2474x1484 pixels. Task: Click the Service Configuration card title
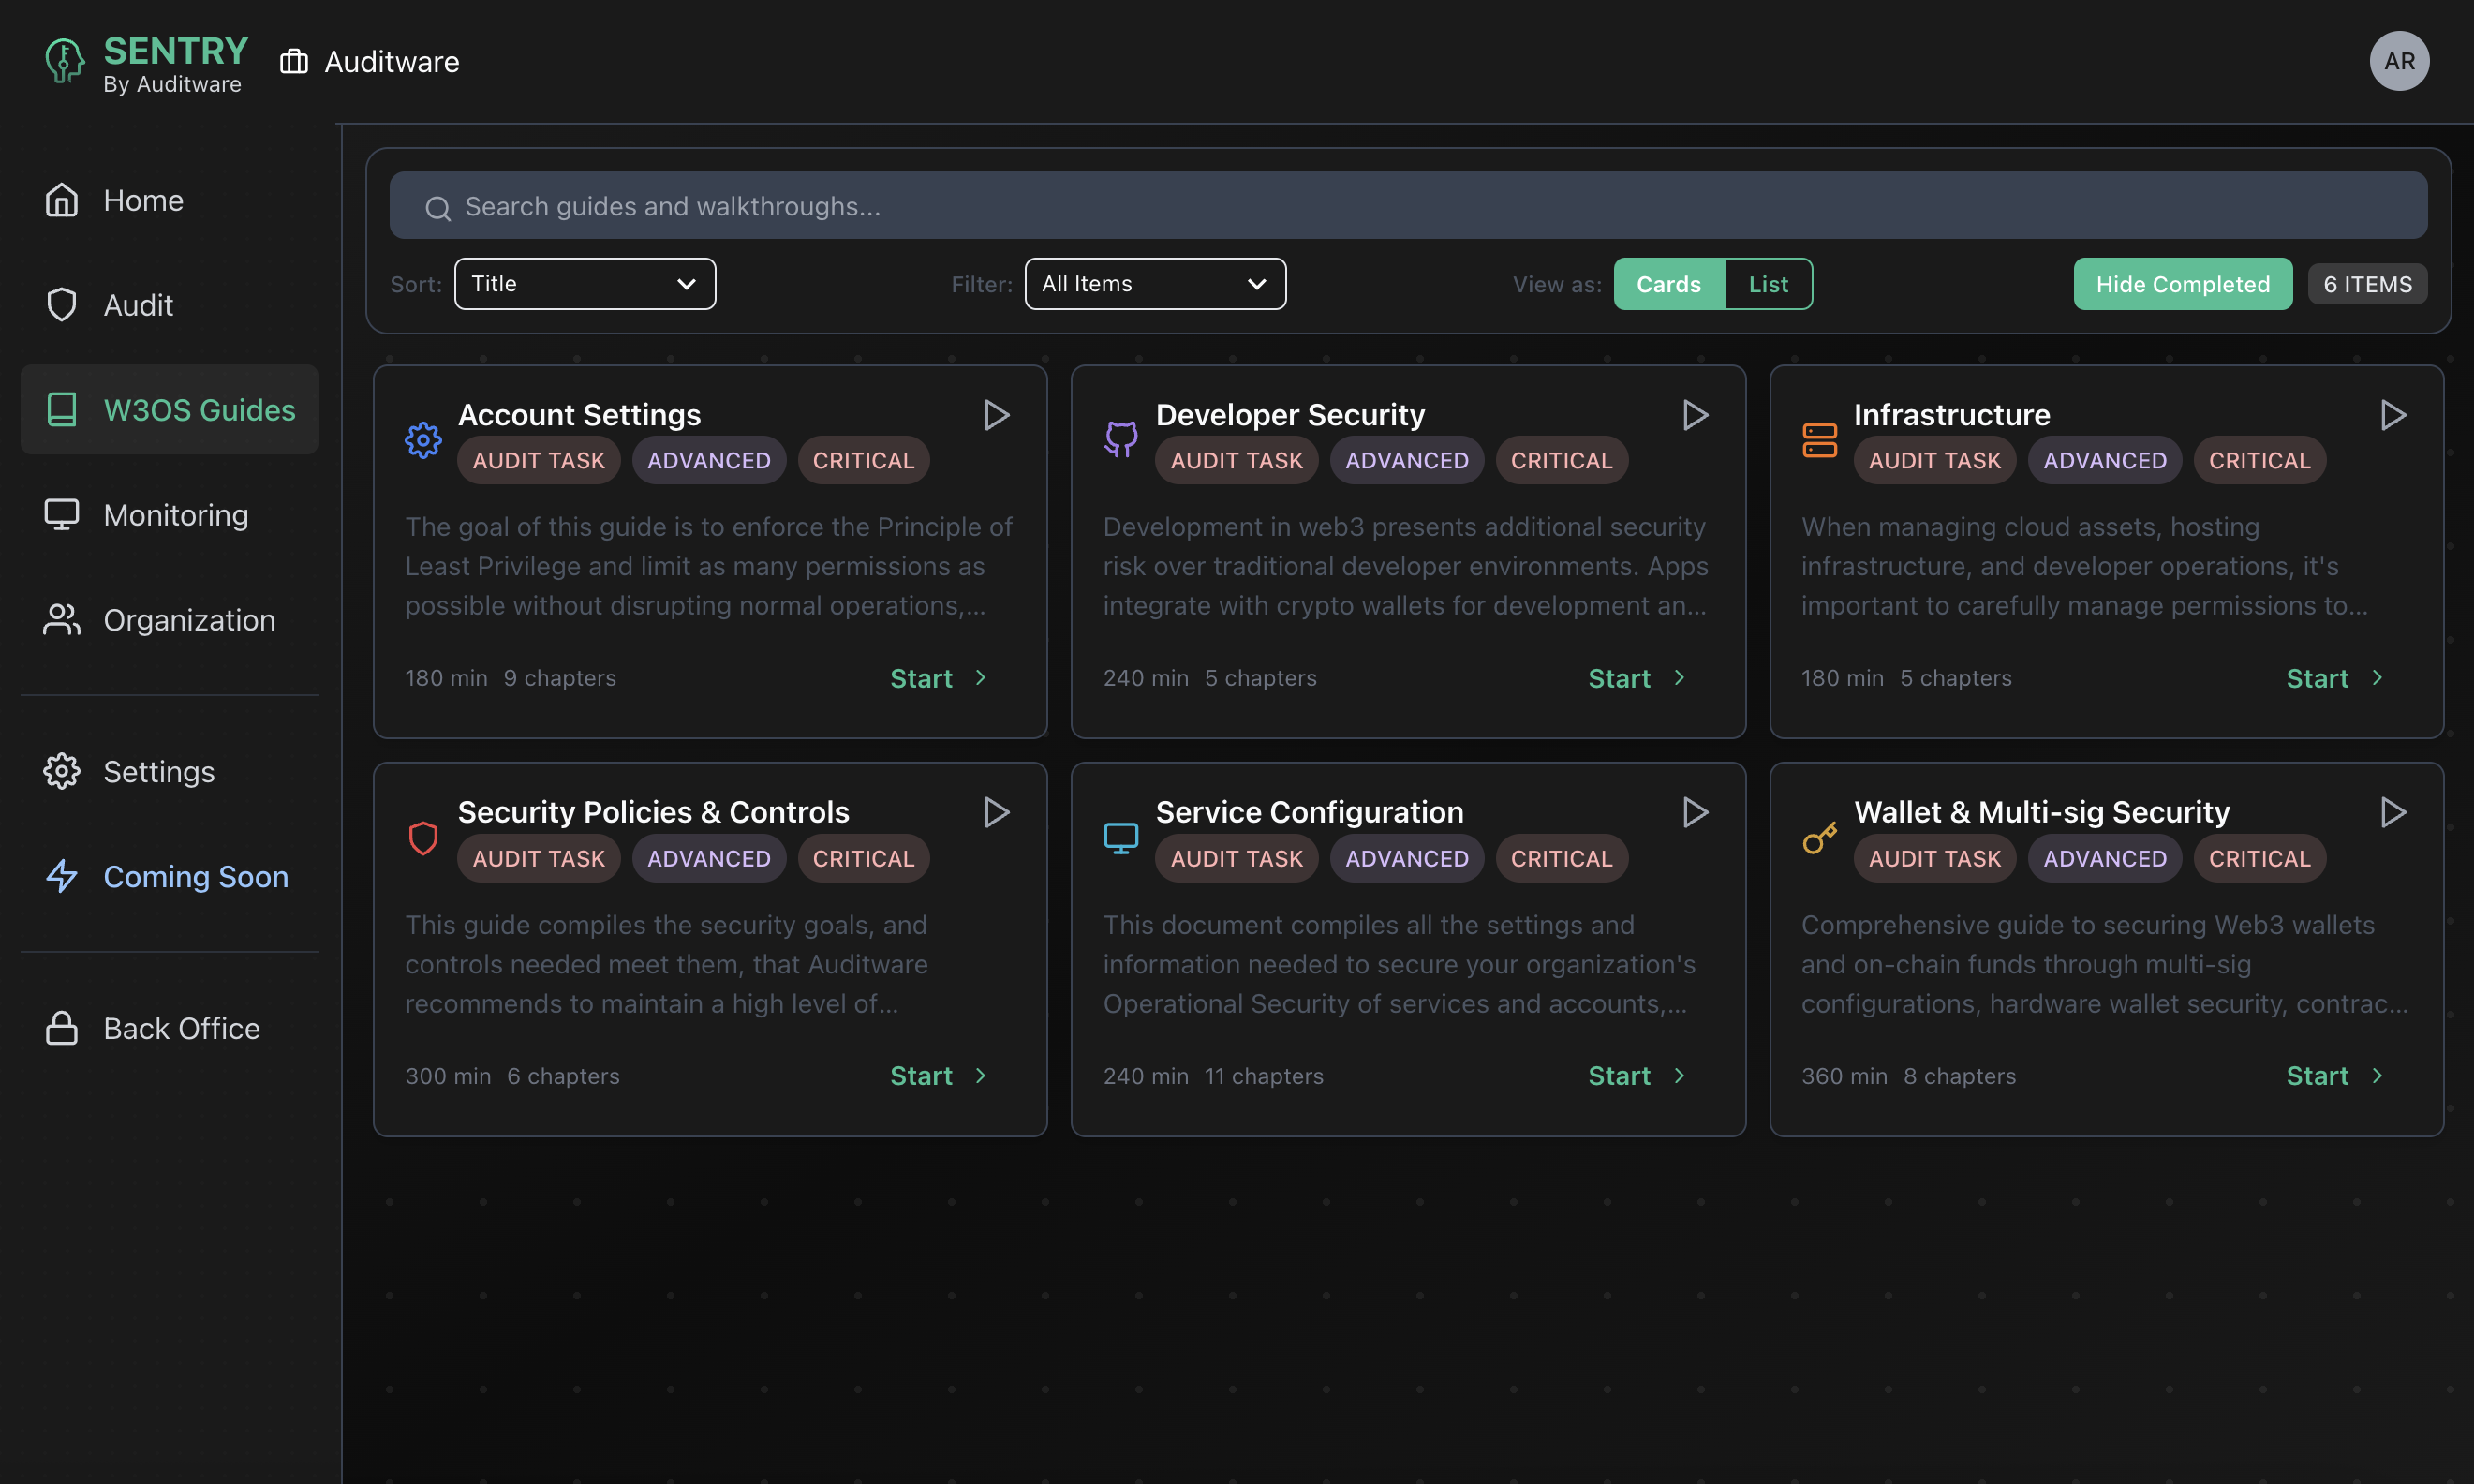1309,812
